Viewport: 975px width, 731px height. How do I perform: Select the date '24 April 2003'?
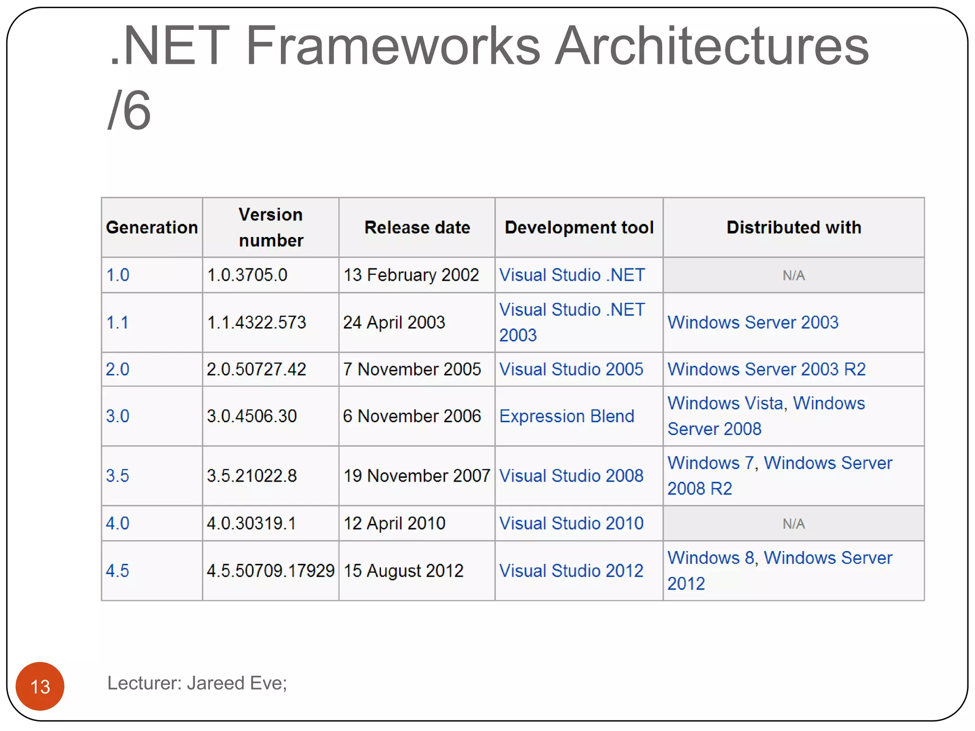pyautogui.click(x=394, y=323)
